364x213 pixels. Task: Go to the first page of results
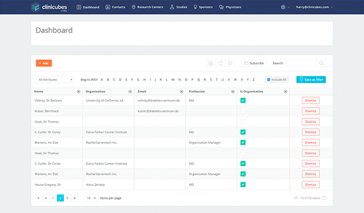(x=39, y=198)
